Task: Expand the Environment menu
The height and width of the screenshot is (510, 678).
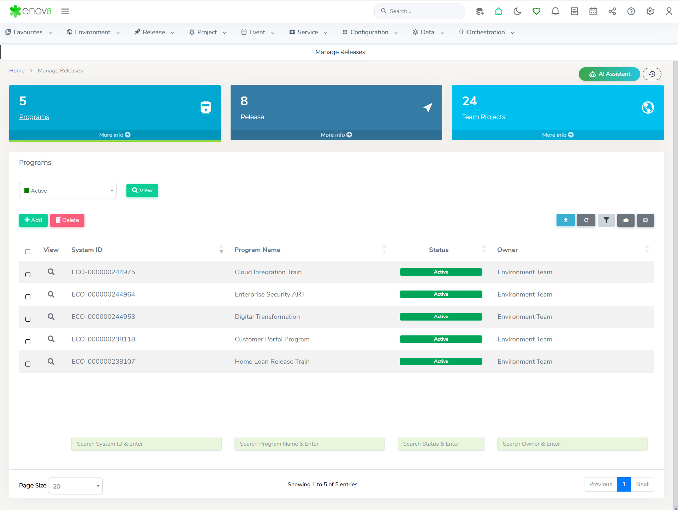Action: pos(93,32)
